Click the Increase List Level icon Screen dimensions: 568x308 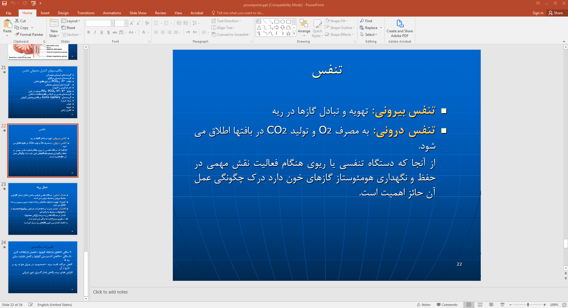coord(186,23)
